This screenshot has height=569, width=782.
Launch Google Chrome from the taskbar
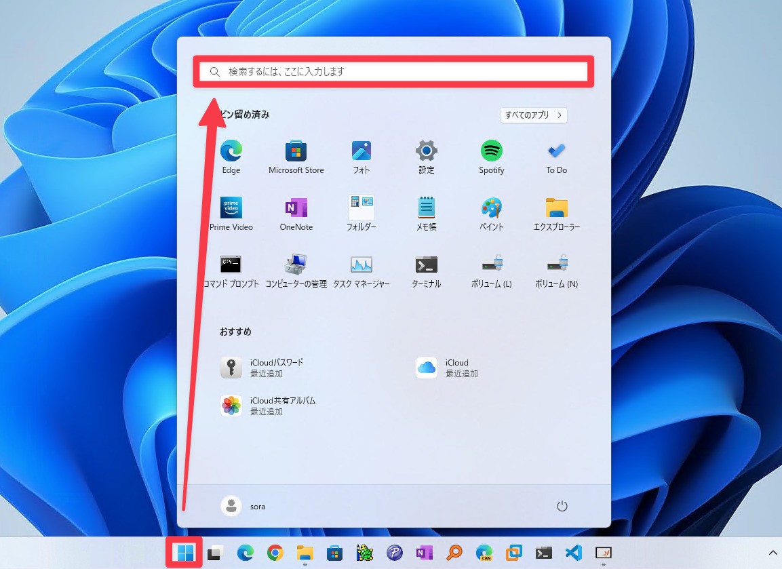275,553
